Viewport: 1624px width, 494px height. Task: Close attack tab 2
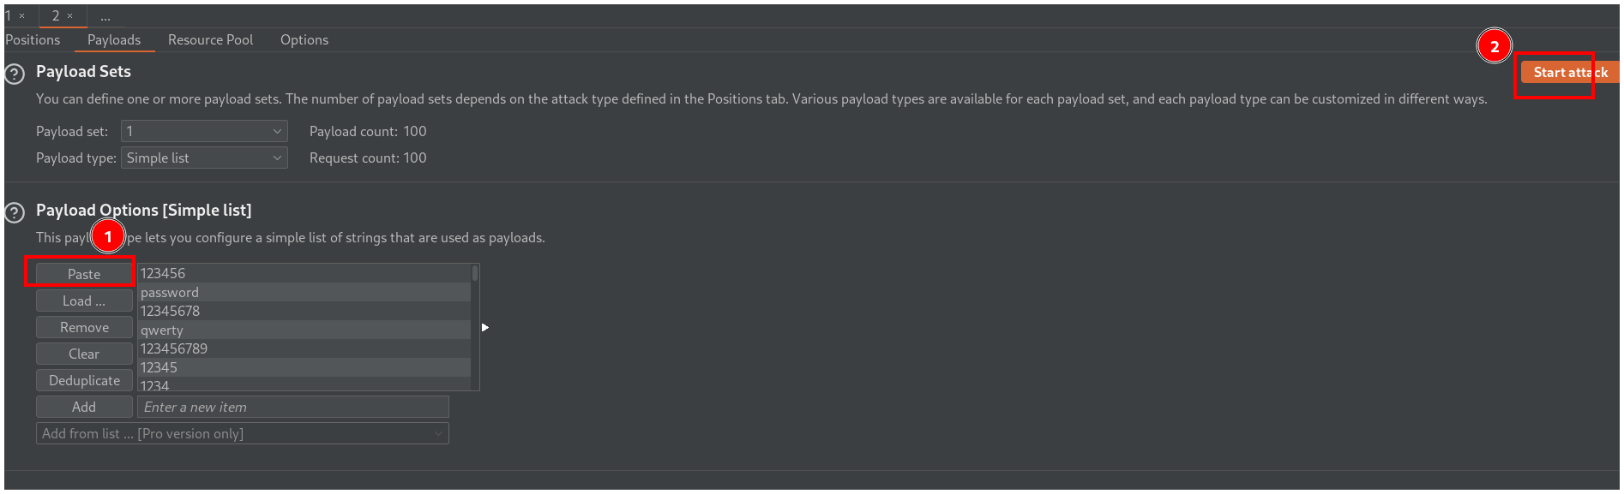(70, 16)
